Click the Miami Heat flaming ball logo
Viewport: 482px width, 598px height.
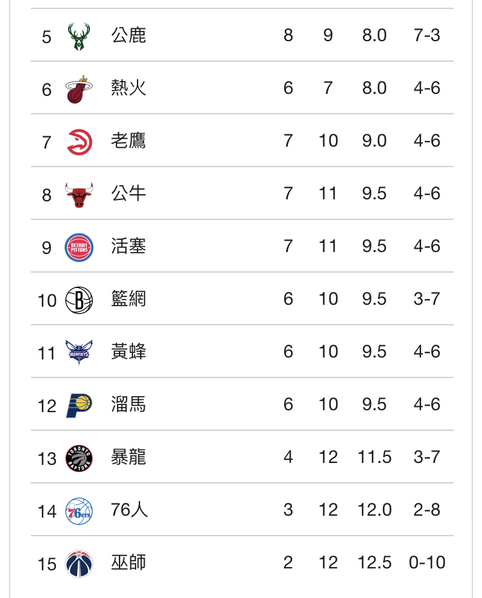pyautogui.click(x=79, y=89)
